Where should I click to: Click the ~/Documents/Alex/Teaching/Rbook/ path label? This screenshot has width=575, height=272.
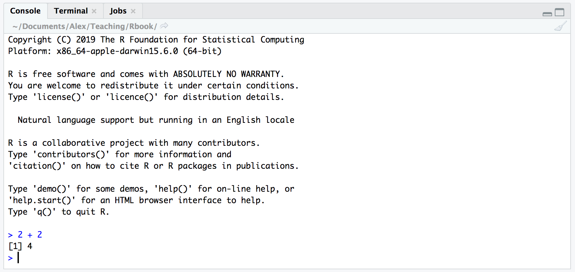85,26
